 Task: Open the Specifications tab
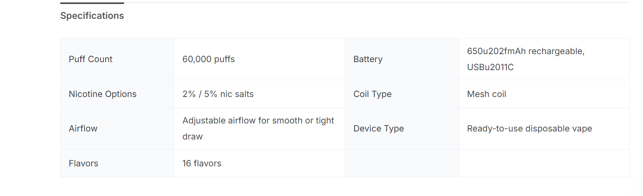(92, 16)
